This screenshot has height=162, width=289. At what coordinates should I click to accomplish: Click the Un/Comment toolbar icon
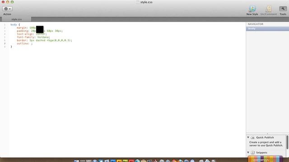click(x=269, y=9)
